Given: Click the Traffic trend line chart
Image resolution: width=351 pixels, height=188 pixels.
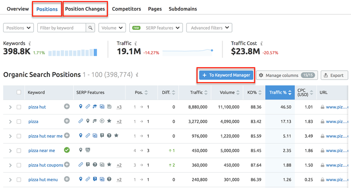Looking at the screenshot, I should click(188, 52).
